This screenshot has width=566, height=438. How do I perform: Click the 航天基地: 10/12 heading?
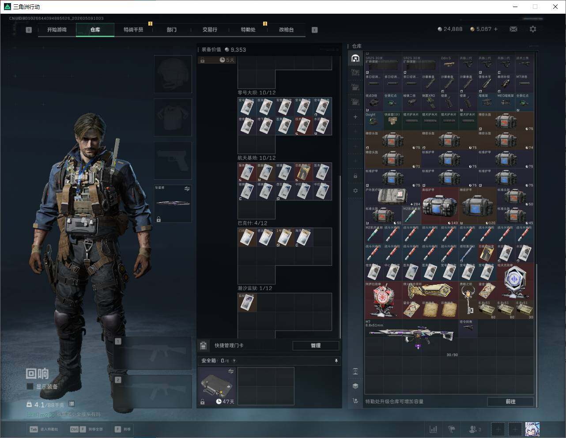[257, 158]
